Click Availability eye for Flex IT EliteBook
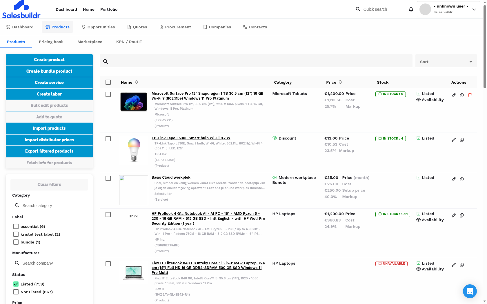This screenshot has width=487, height=304. (x=418, y=269)
